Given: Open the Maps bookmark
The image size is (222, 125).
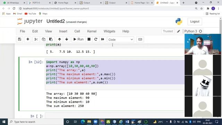Looking at the screenshot, I should coord(43,14).
